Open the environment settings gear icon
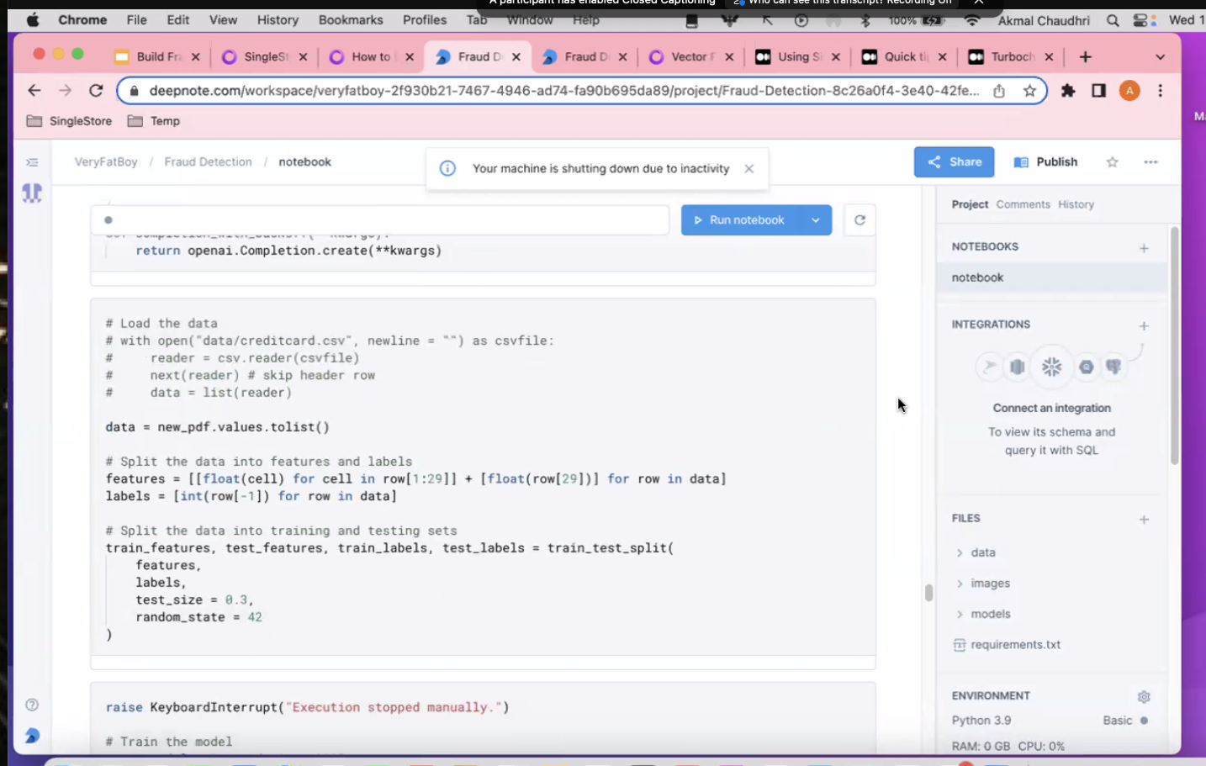Screen dimensions: 1206x766 click(1144, 696)
